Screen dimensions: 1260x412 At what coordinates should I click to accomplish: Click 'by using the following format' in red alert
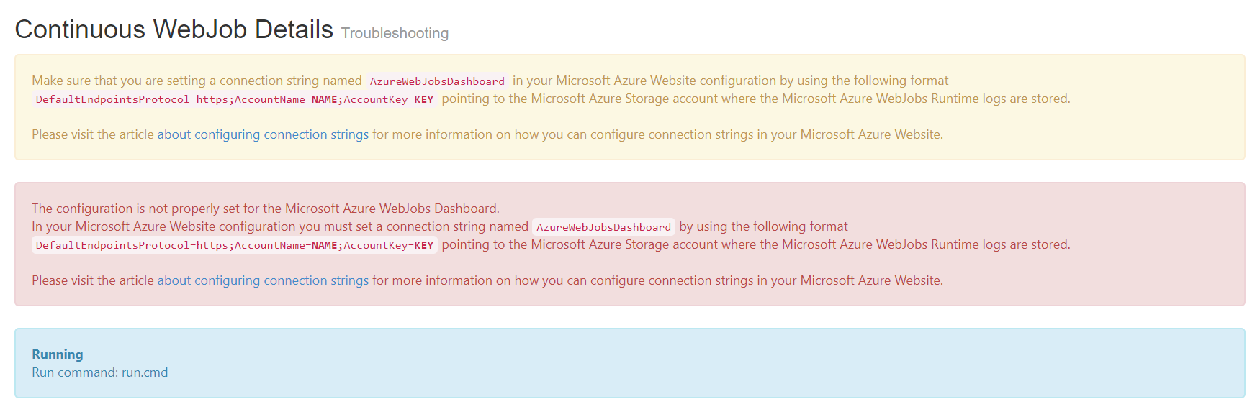point(763,226)
